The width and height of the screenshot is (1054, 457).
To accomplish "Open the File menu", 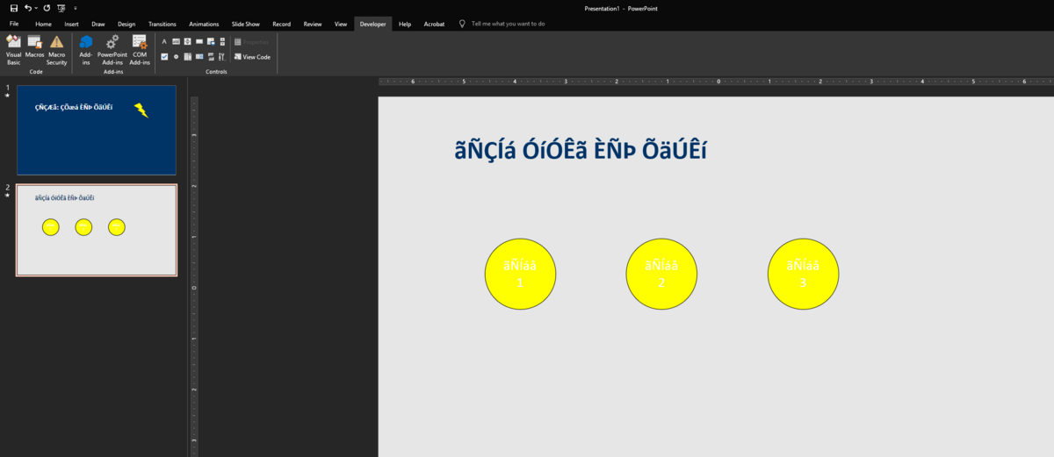I will point(14,24).
